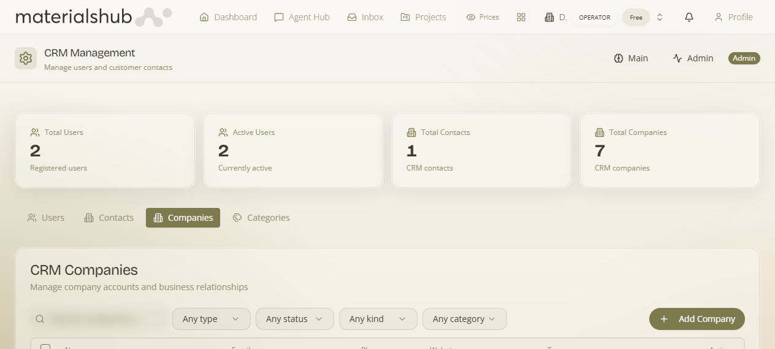Click the company search field
The height and width of the screenshot is (349, 775).
[99, 319]
